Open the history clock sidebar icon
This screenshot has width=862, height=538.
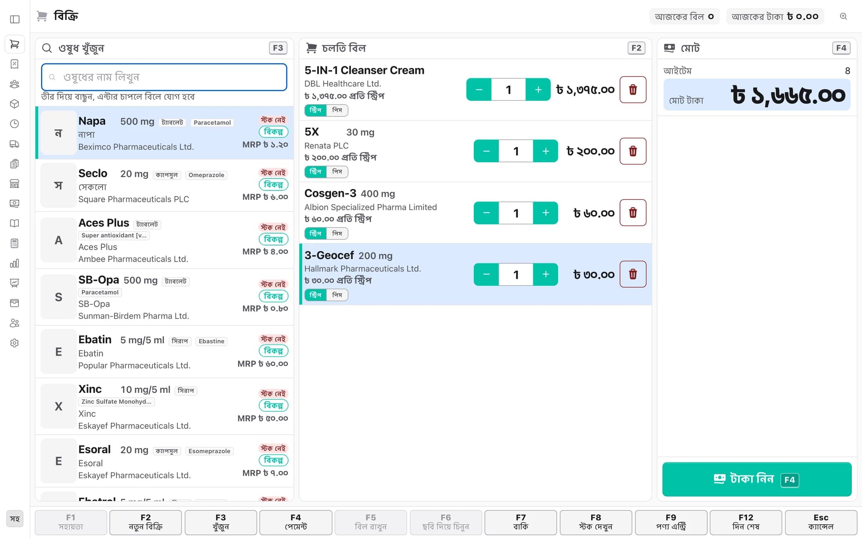[x=15, y=124]
